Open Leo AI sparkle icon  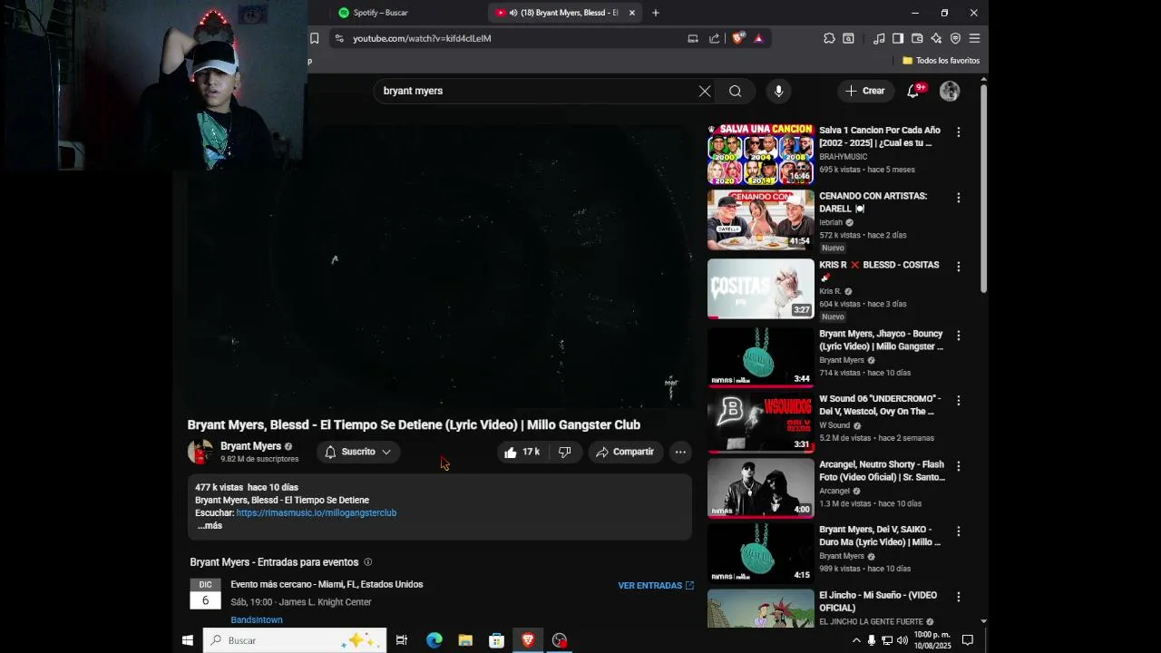(936, 38)
